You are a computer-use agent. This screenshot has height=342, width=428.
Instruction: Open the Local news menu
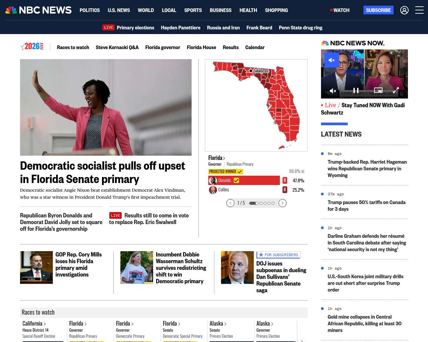[x=169, y=10]
